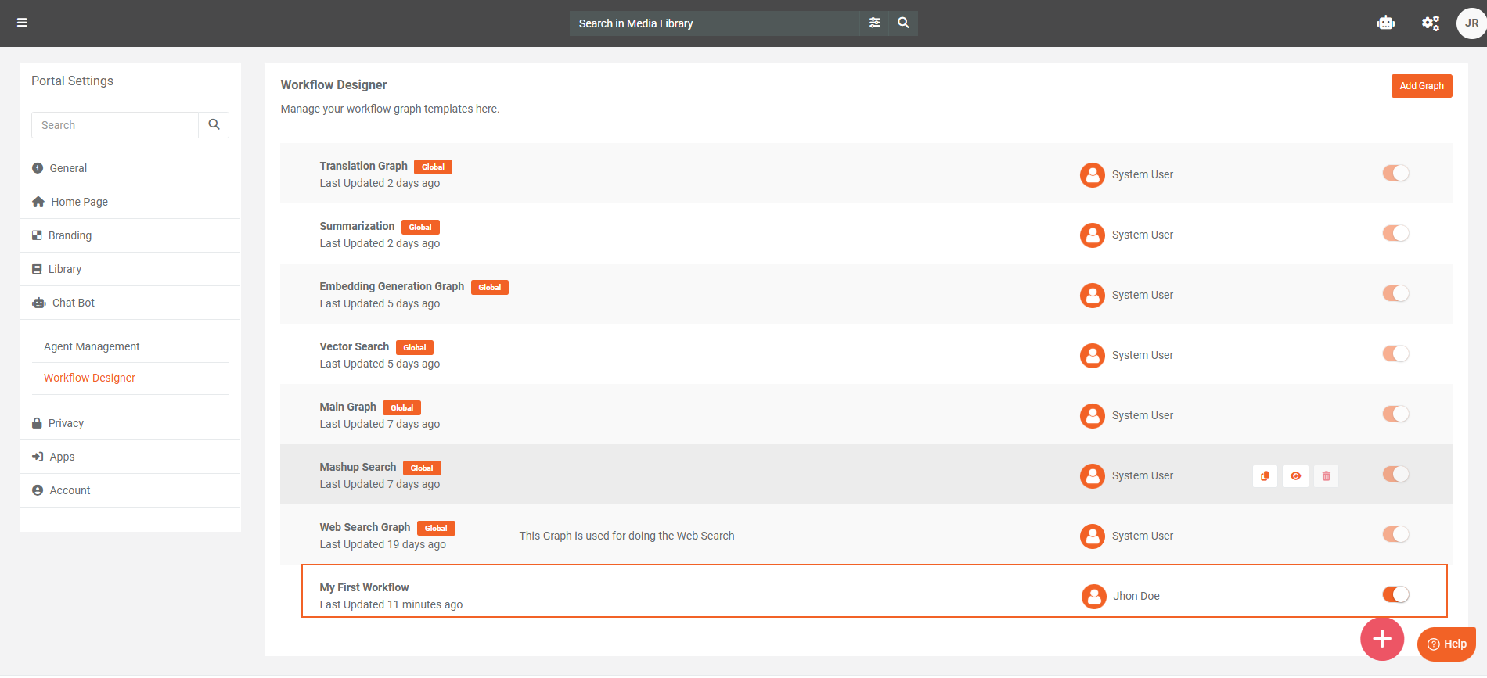The width and height of the screenshot is (1487, 678).
Task: Expand the Chat Bot settings section
Action: pos(73,303)
